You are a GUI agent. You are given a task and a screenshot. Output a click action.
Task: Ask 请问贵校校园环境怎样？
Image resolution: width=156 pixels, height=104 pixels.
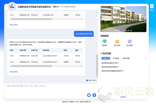click(110, 67)
